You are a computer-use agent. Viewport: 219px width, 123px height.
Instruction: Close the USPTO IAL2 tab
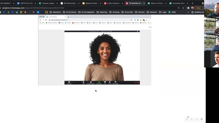35,3
